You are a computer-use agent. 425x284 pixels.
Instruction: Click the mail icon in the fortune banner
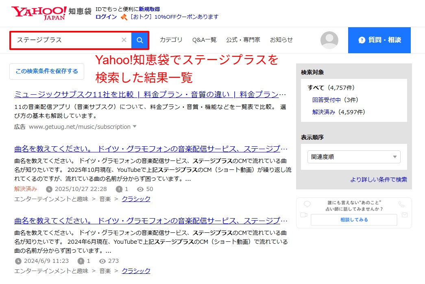405,215
